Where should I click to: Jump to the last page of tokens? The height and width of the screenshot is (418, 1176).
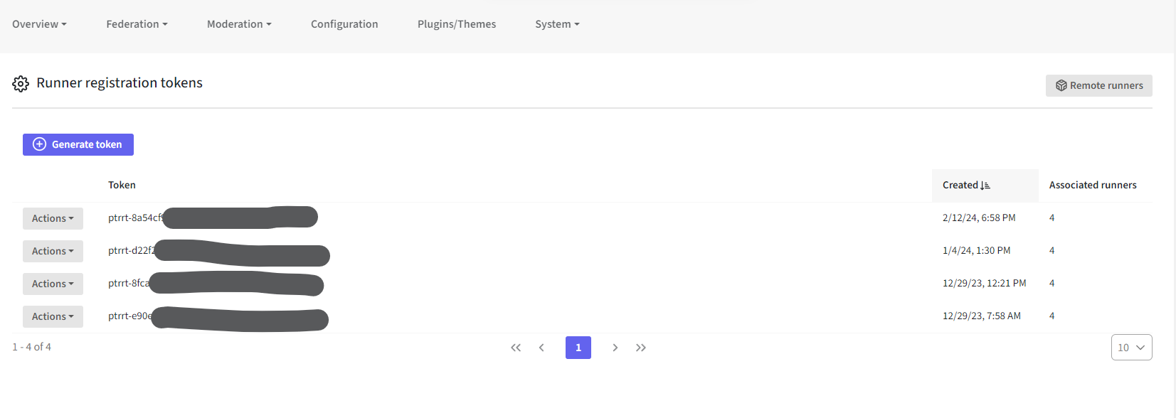[641, 348]
